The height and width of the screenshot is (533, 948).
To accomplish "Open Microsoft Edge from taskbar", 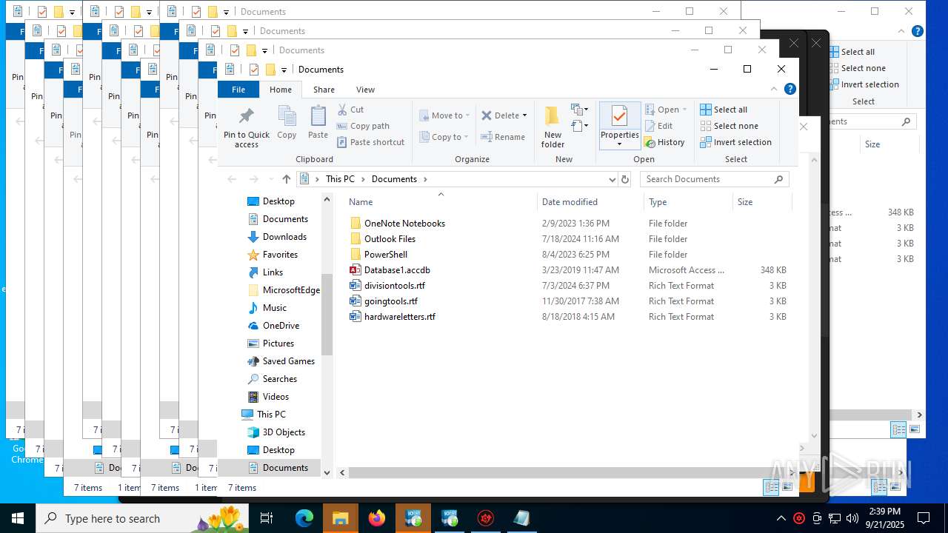I will [304, 518].
